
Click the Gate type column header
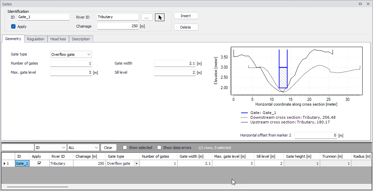[x=123, y=156]
